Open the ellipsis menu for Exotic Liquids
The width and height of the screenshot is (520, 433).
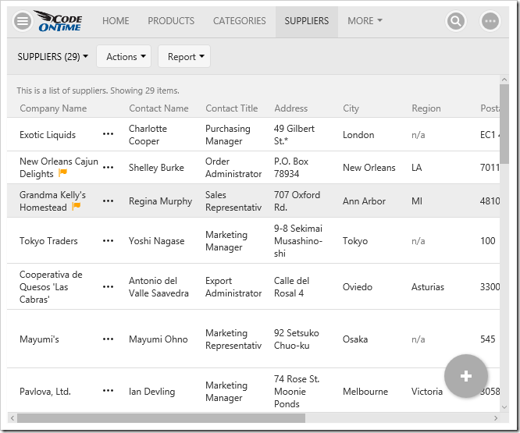tap(108, 134)
